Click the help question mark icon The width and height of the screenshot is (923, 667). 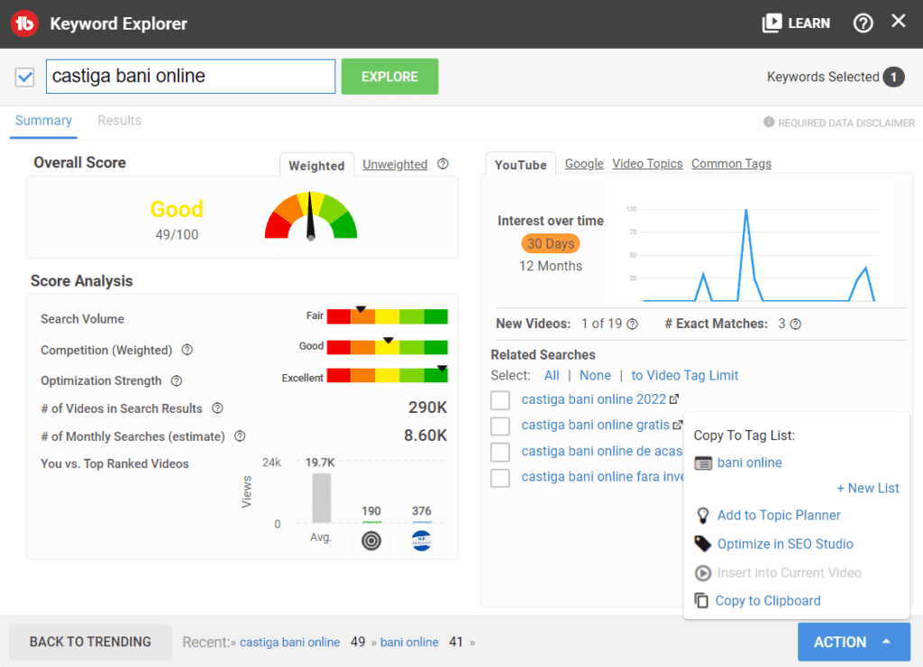(x=863, y=23)
